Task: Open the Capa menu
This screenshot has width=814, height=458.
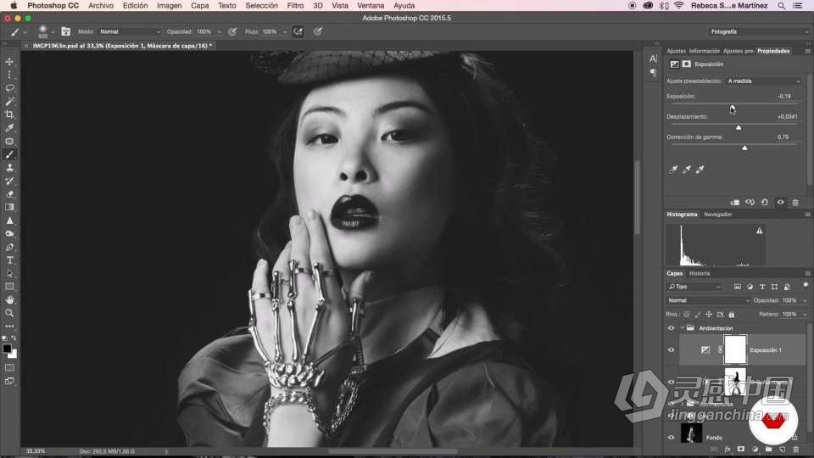Action: (x=199, y=6)
